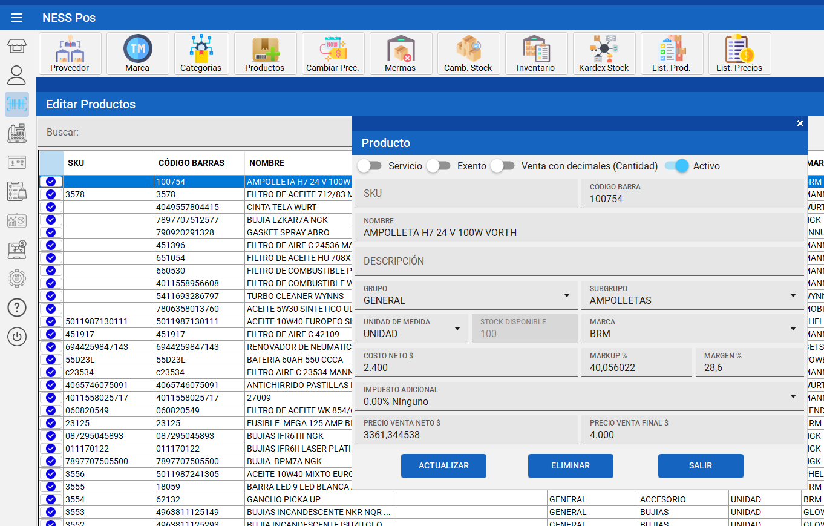Select the ACEITE 5W30 SINTETICO row

coord(195,309)
